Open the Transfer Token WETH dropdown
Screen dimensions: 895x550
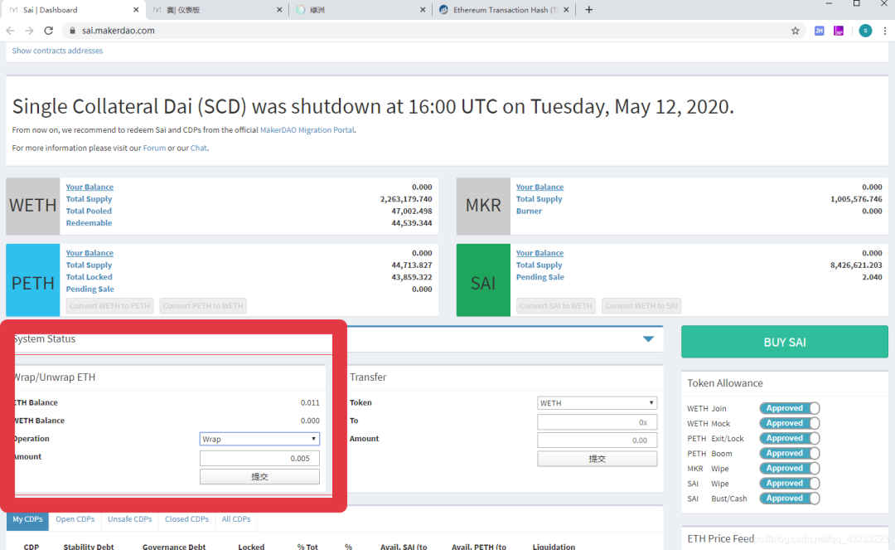[x=597, y=403]
